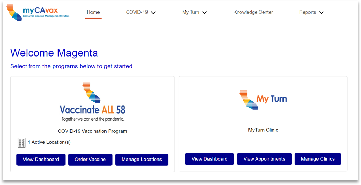View Dashboard for COVID-19 Vaccination Program
The height and width of the screenshot is (185, 361).
point(41,160)
